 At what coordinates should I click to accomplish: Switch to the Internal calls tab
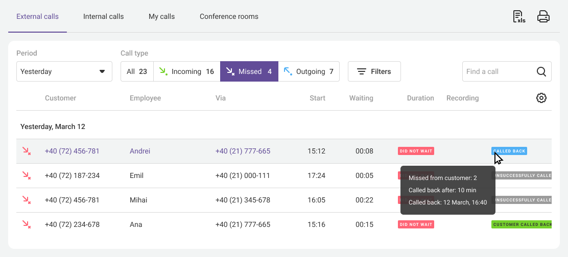coord(103,16)
